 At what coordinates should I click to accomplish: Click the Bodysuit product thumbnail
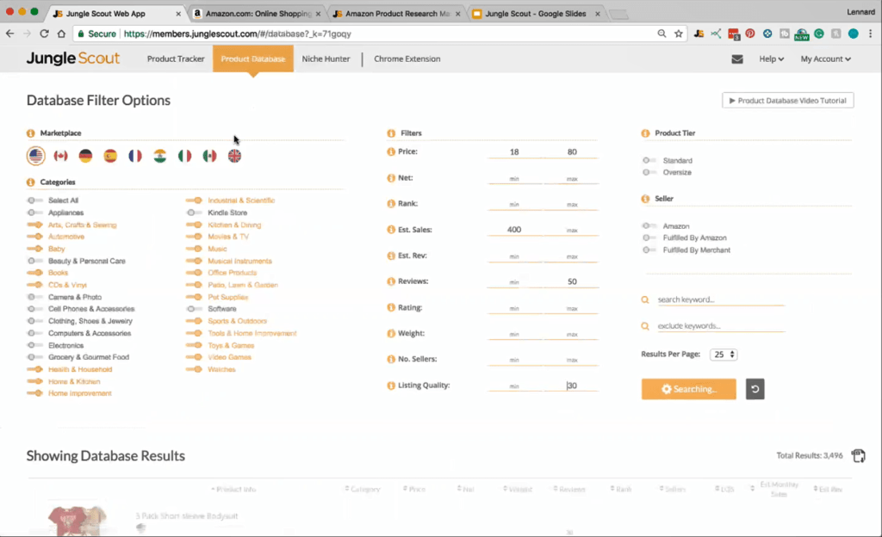[x=77, y=520]
